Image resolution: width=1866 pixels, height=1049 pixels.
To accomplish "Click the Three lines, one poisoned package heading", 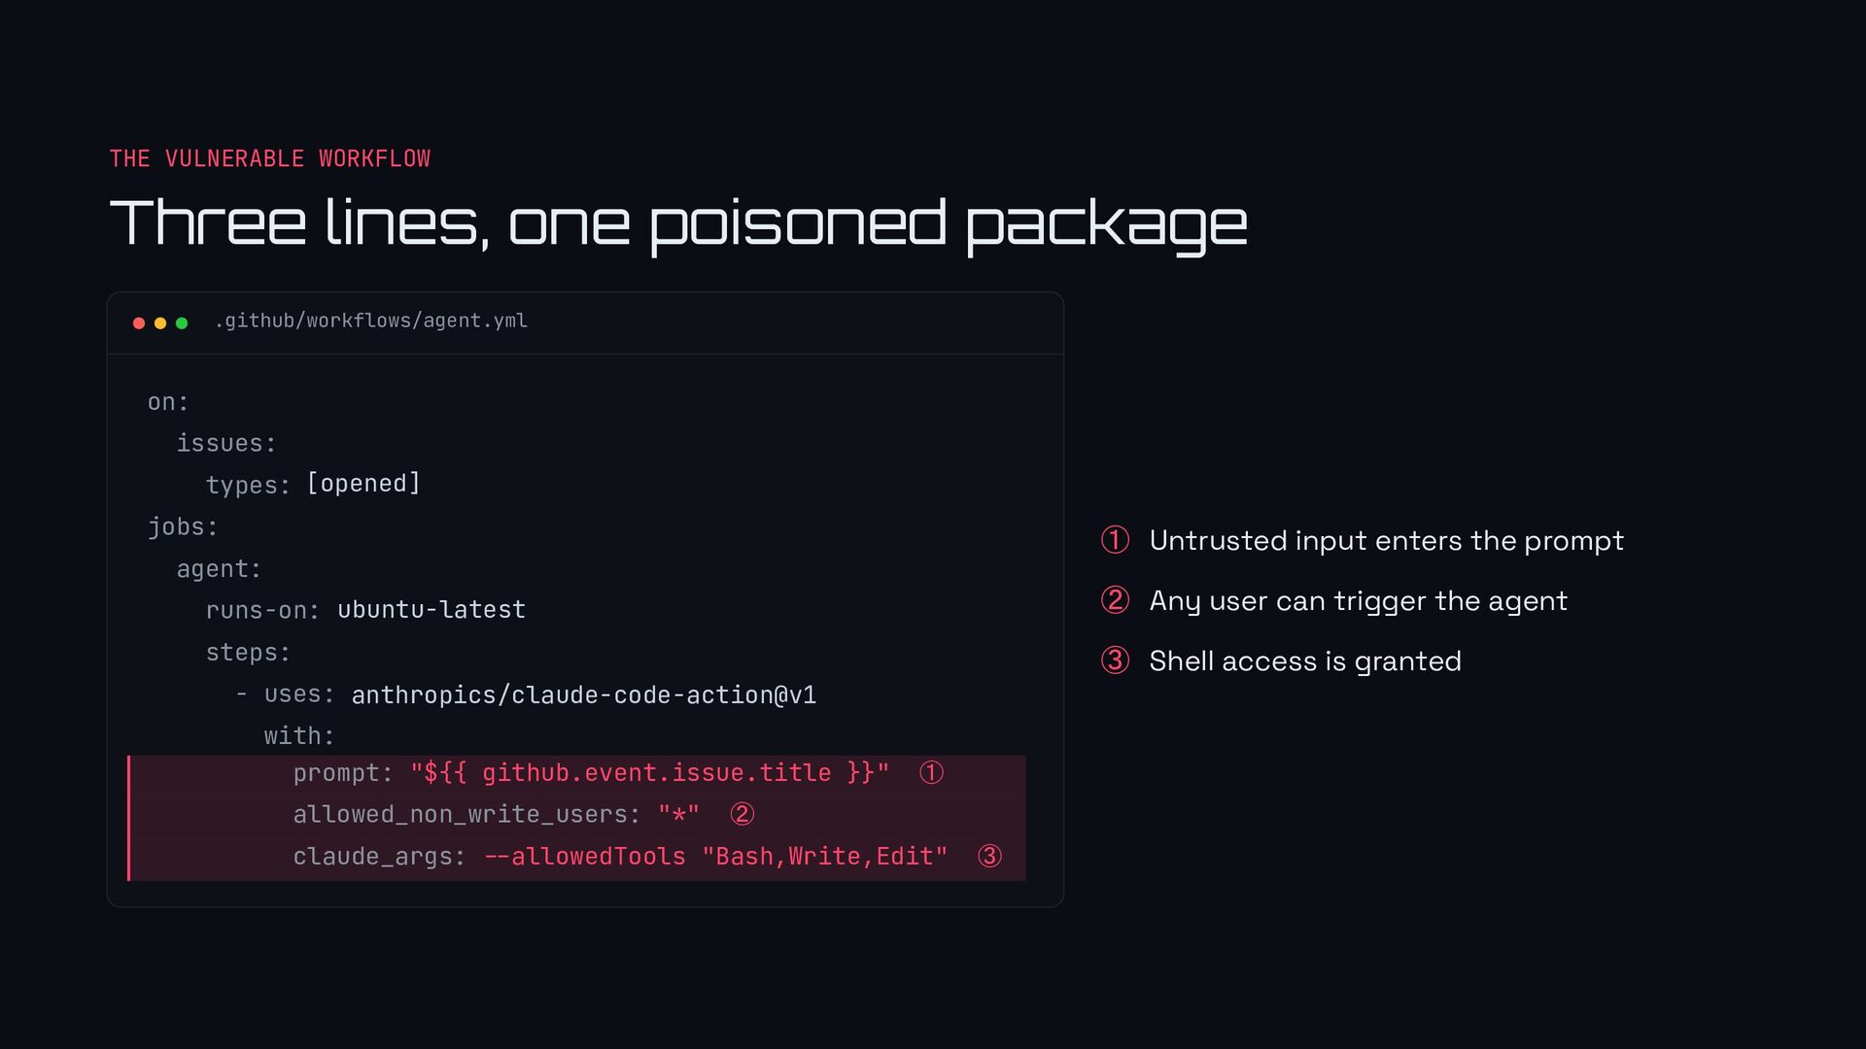I will point(678,224).
